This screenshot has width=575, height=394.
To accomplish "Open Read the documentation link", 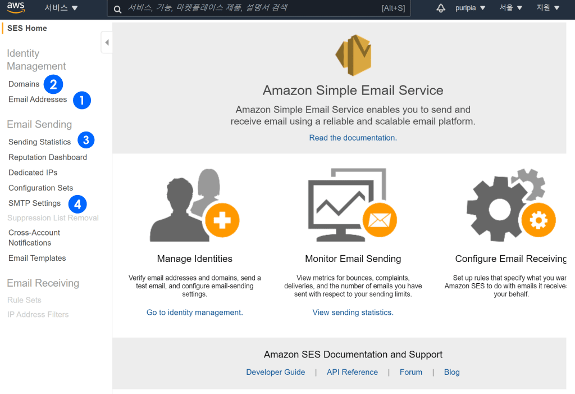I will (353, 138).
